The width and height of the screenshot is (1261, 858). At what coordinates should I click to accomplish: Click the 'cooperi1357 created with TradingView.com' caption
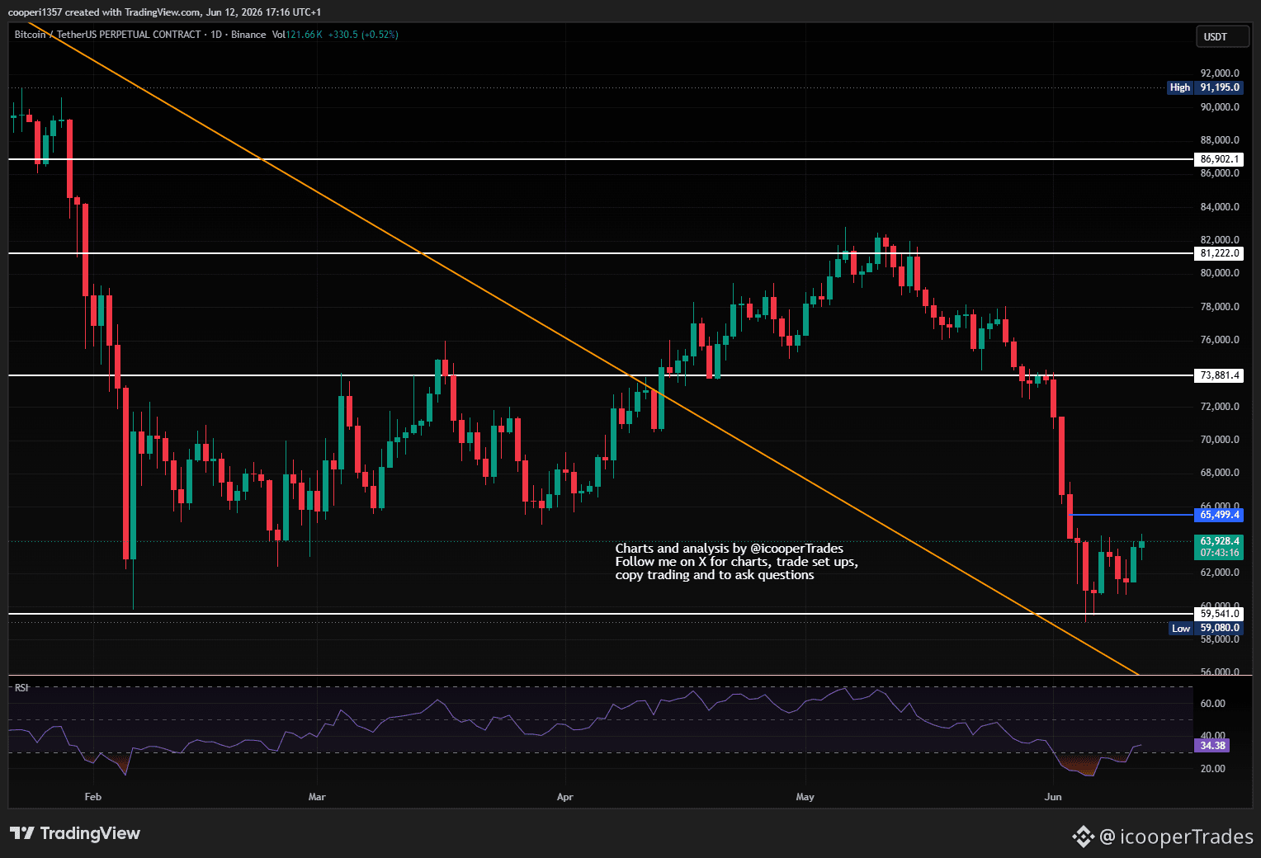[x=104, y=12]
